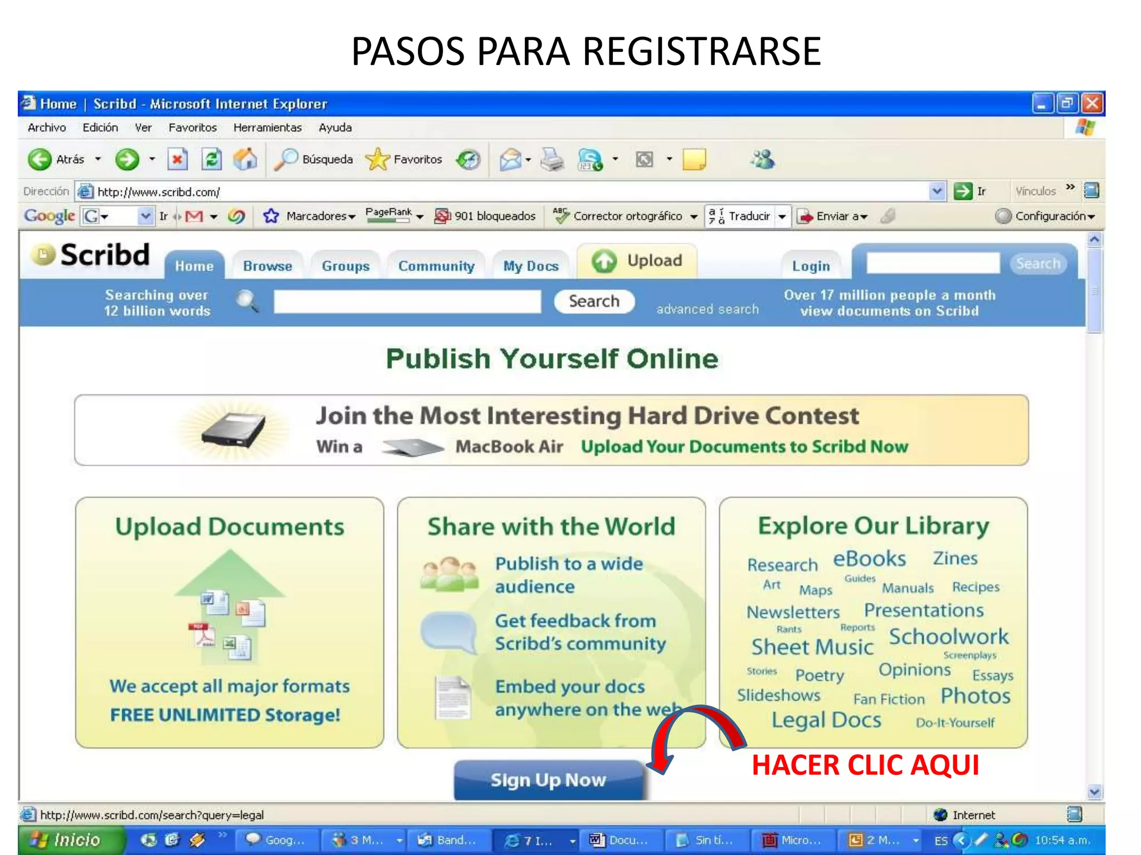The height and width of the screenshot is (855, 1141).
Task: Click the Stop loading icon
Action: pos(177,160)
